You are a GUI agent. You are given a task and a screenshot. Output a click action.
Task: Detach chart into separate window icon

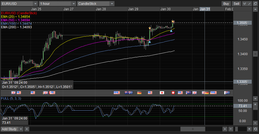pos(255,3)
